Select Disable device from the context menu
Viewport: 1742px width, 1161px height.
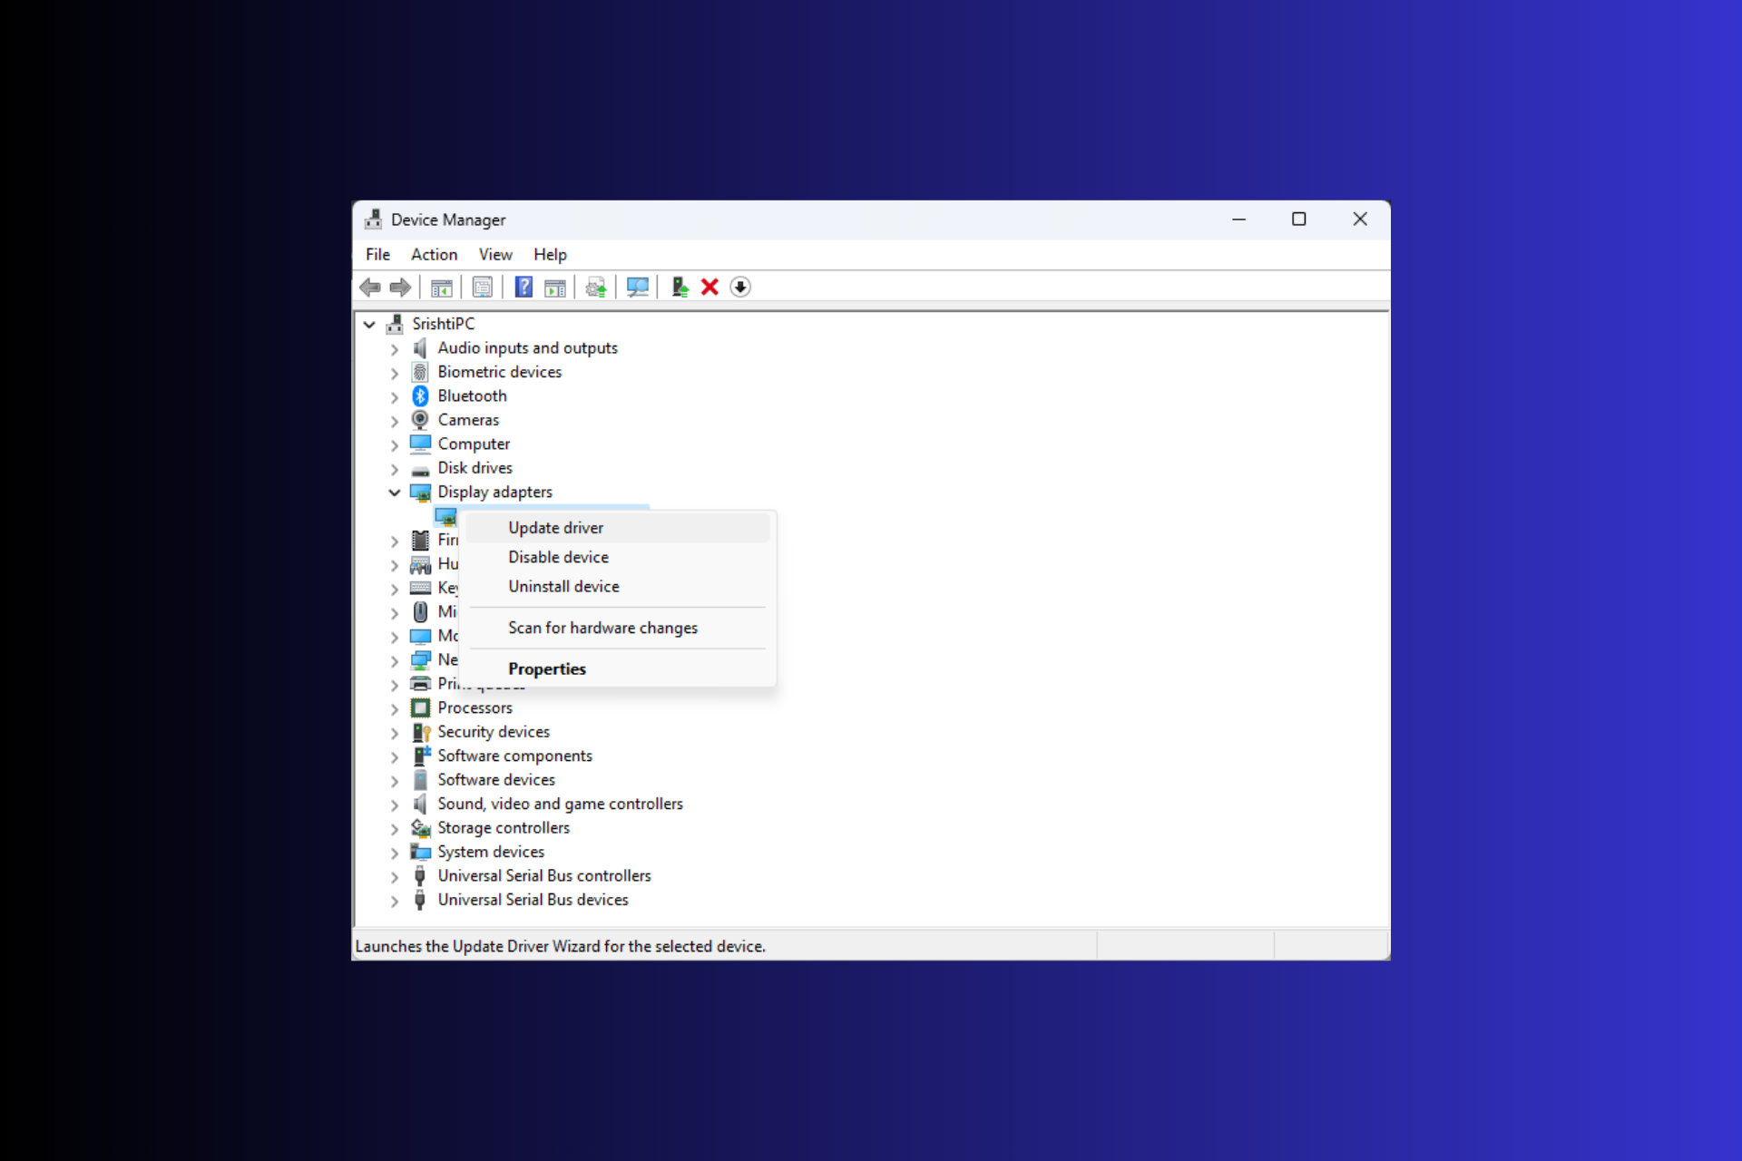point(558,557)
